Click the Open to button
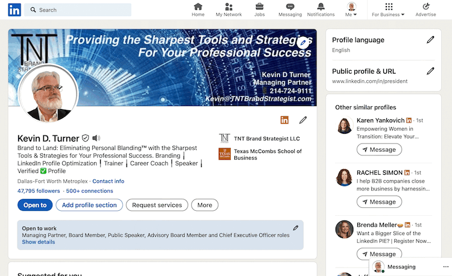The height and width of the screenshot is (276, 452). tap(35, 205)
